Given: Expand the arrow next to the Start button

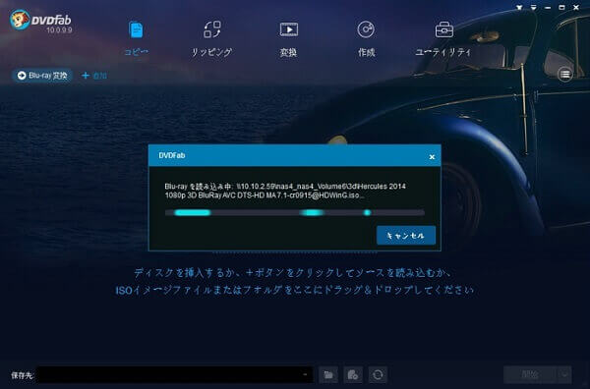Looking at the screenshot, I should click(x=564, y=374).
